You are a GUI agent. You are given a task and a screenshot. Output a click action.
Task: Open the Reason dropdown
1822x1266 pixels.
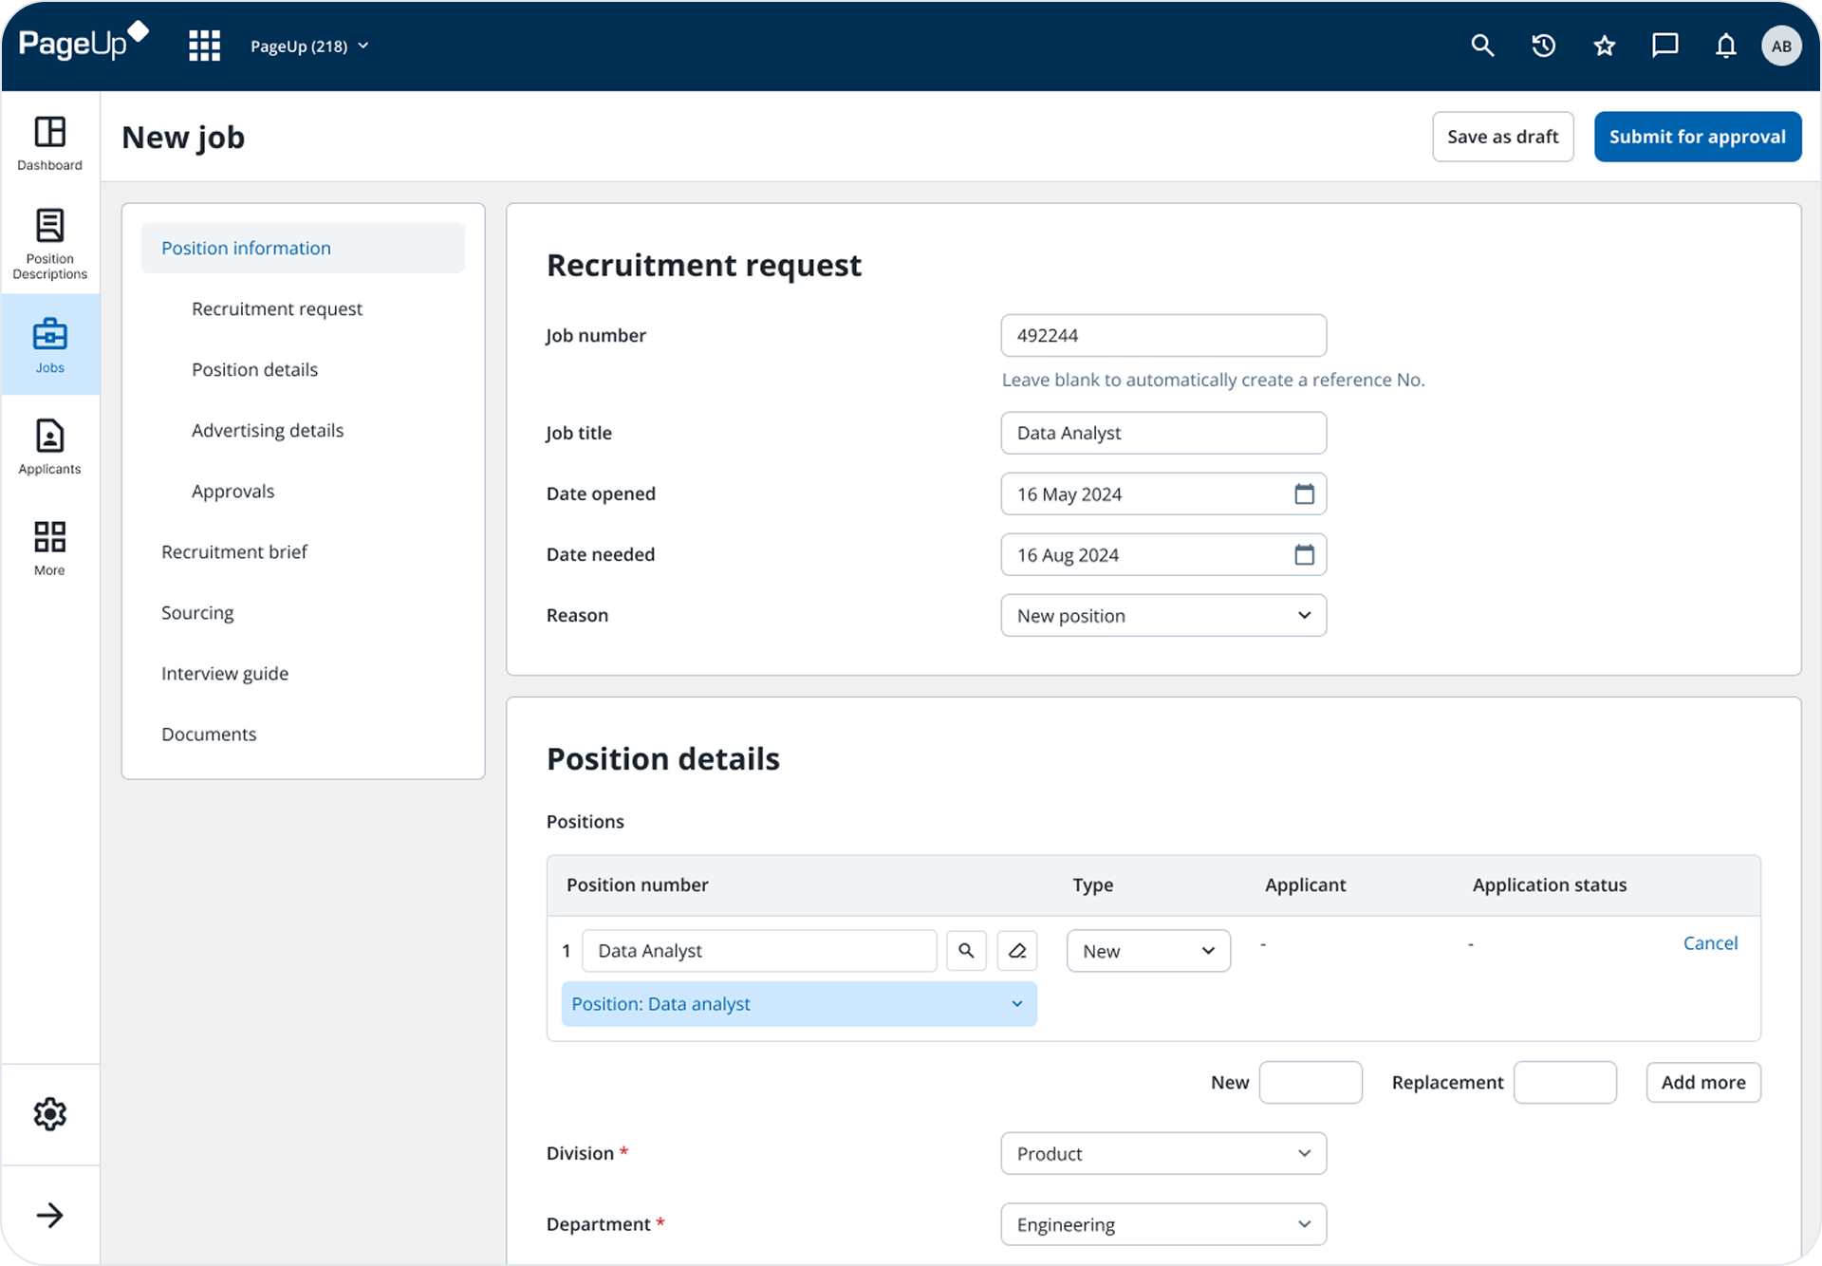point(1162,615)
